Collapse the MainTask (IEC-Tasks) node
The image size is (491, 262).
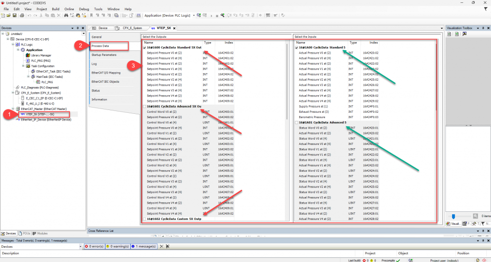point(28,77)
